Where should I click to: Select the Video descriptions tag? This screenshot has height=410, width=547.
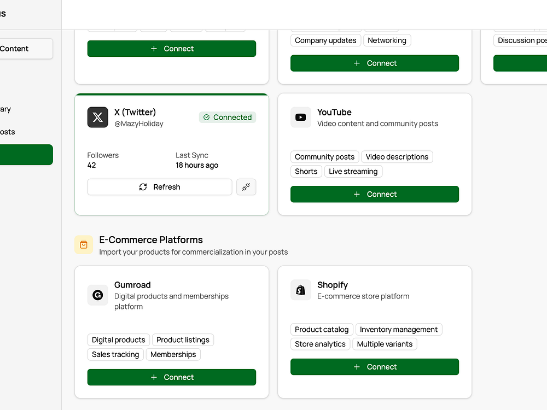click(397, 157)
